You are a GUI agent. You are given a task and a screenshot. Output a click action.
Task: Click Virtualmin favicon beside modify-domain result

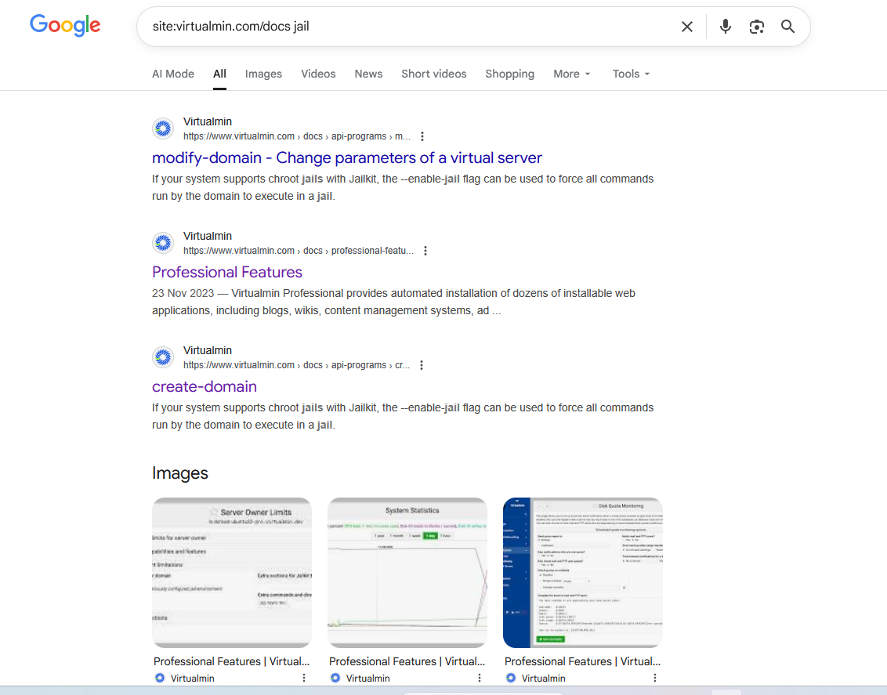(163, 129)
